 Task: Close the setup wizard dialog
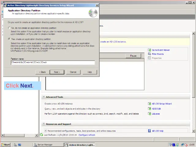click(97, 6)
